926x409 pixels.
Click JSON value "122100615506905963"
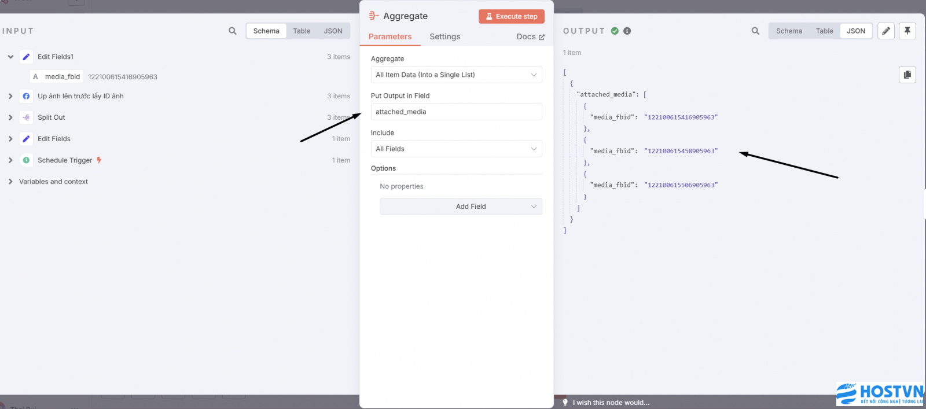coord(681,185)
